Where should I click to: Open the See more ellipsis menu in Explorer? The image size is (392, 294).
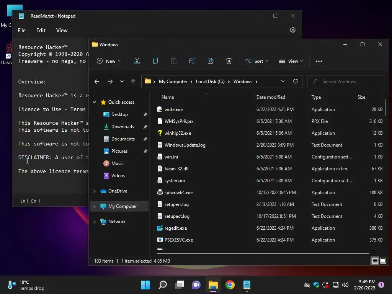(319, 61)
